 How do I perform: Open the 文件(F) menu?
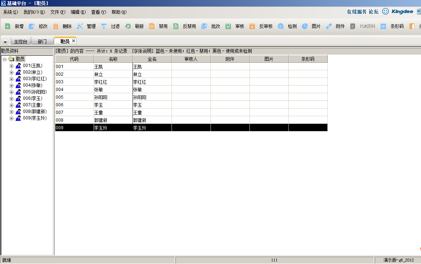(x=58, y=12)
